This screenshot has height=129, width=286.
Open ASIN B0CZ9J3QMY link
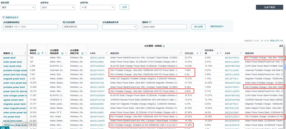tap(232, 112)
